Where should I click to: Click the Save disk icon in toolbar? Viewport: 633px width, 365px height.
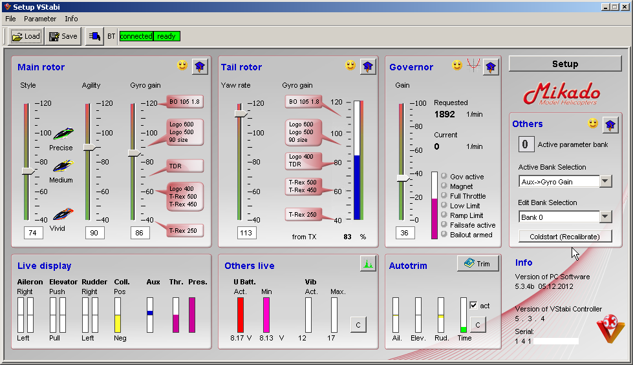[x=54, y=36]
